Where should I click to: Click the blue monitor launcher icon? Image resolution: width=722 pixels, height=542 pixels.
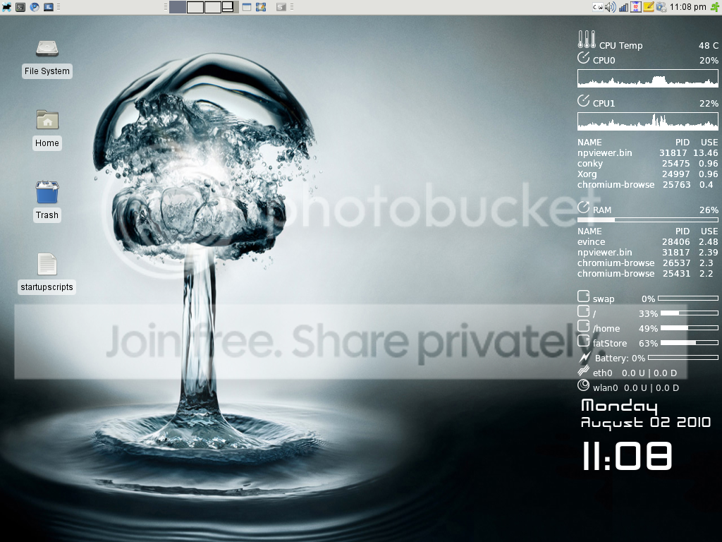[x=49, y=7]
